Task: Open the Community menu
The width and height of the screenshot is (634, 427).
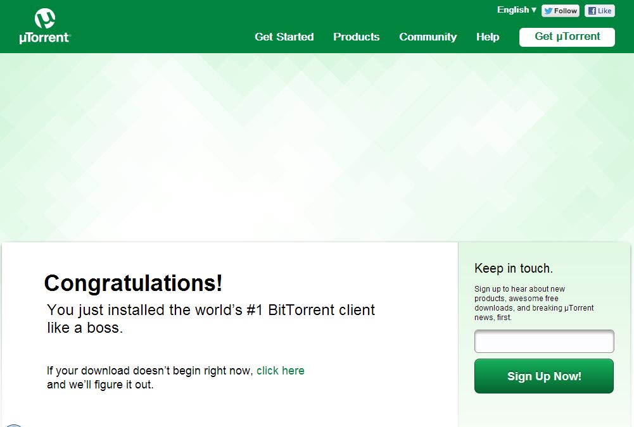Action: pyautogui.click(x=428, y=37)
